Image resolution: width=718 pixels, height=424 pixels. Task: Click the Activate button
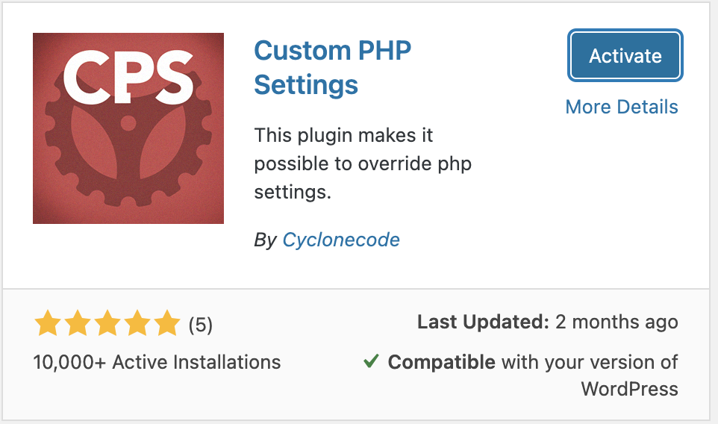[x=625, y=55]
